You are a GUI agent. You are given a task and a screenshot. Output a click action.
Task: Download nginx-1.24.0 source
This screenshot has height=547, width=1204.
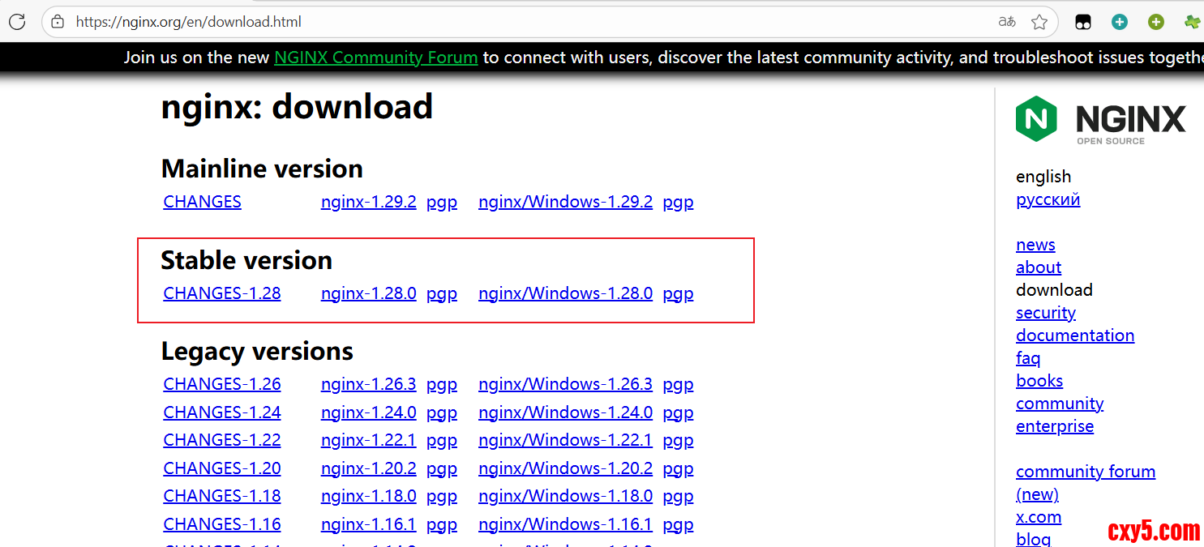[369, 412]
